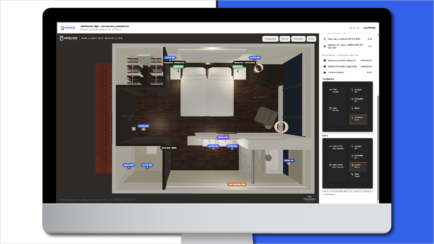The image size is (434, 244).
Task: Select the ALTHA 6W marker above the right bedside
Action: point(255,57)
